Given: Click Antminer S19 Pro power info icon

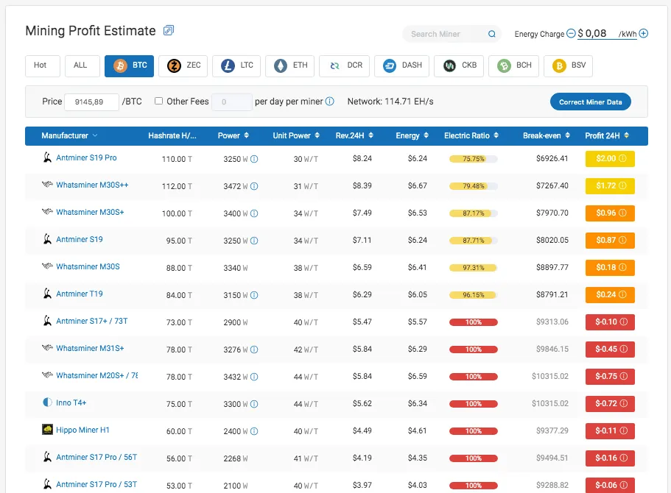Looking at the screenshot, I should [x=254, y=159].
